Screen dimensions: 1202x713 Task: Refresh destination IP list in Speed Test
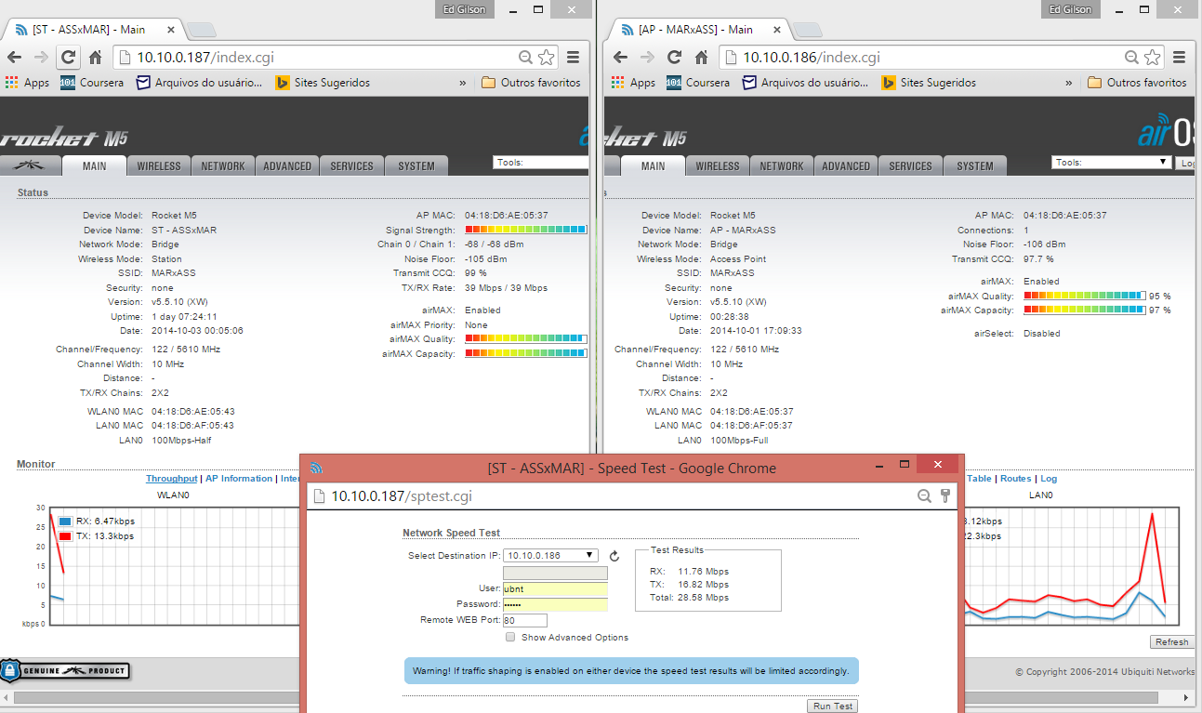(x=614, y=556)
